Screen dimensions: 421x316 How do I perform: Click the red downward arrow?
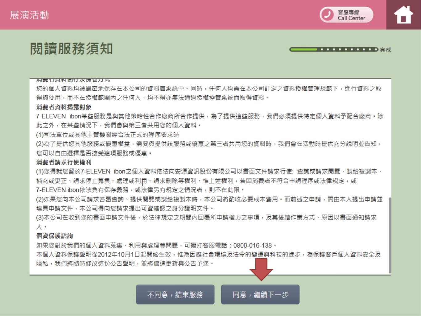[261, 269]
